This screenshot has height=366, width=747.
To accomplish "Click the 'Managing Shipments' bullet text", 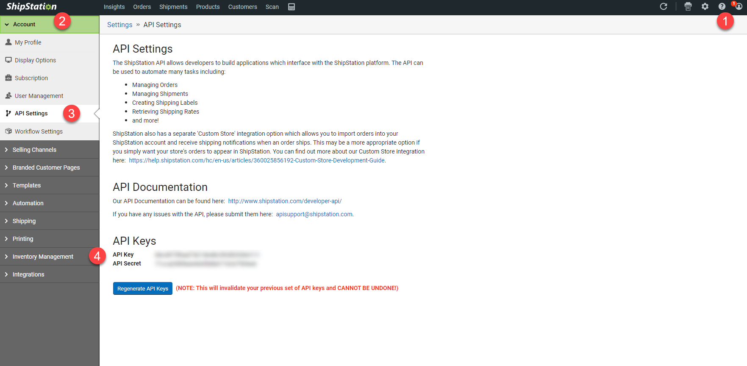I will pyautogui.click(x=160, y=94).
